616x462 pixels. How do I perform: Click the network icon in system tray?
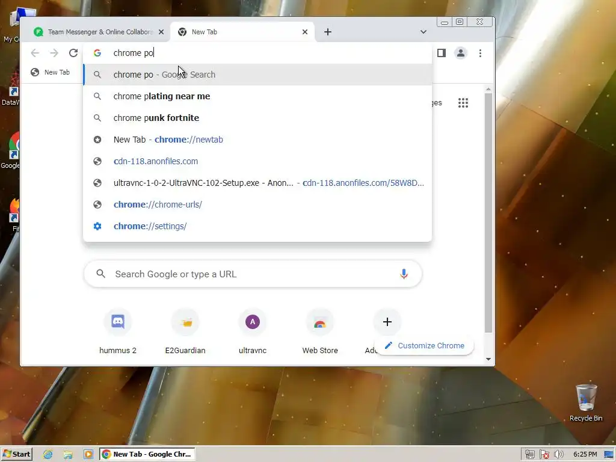pos(529,455)
